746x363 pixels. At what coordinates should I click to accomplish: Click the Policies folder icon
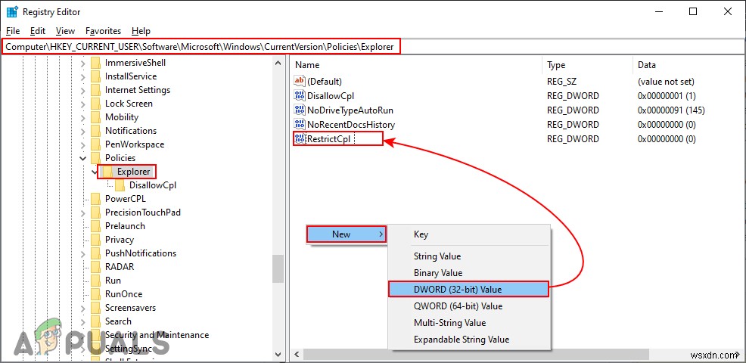pos(95,157)
